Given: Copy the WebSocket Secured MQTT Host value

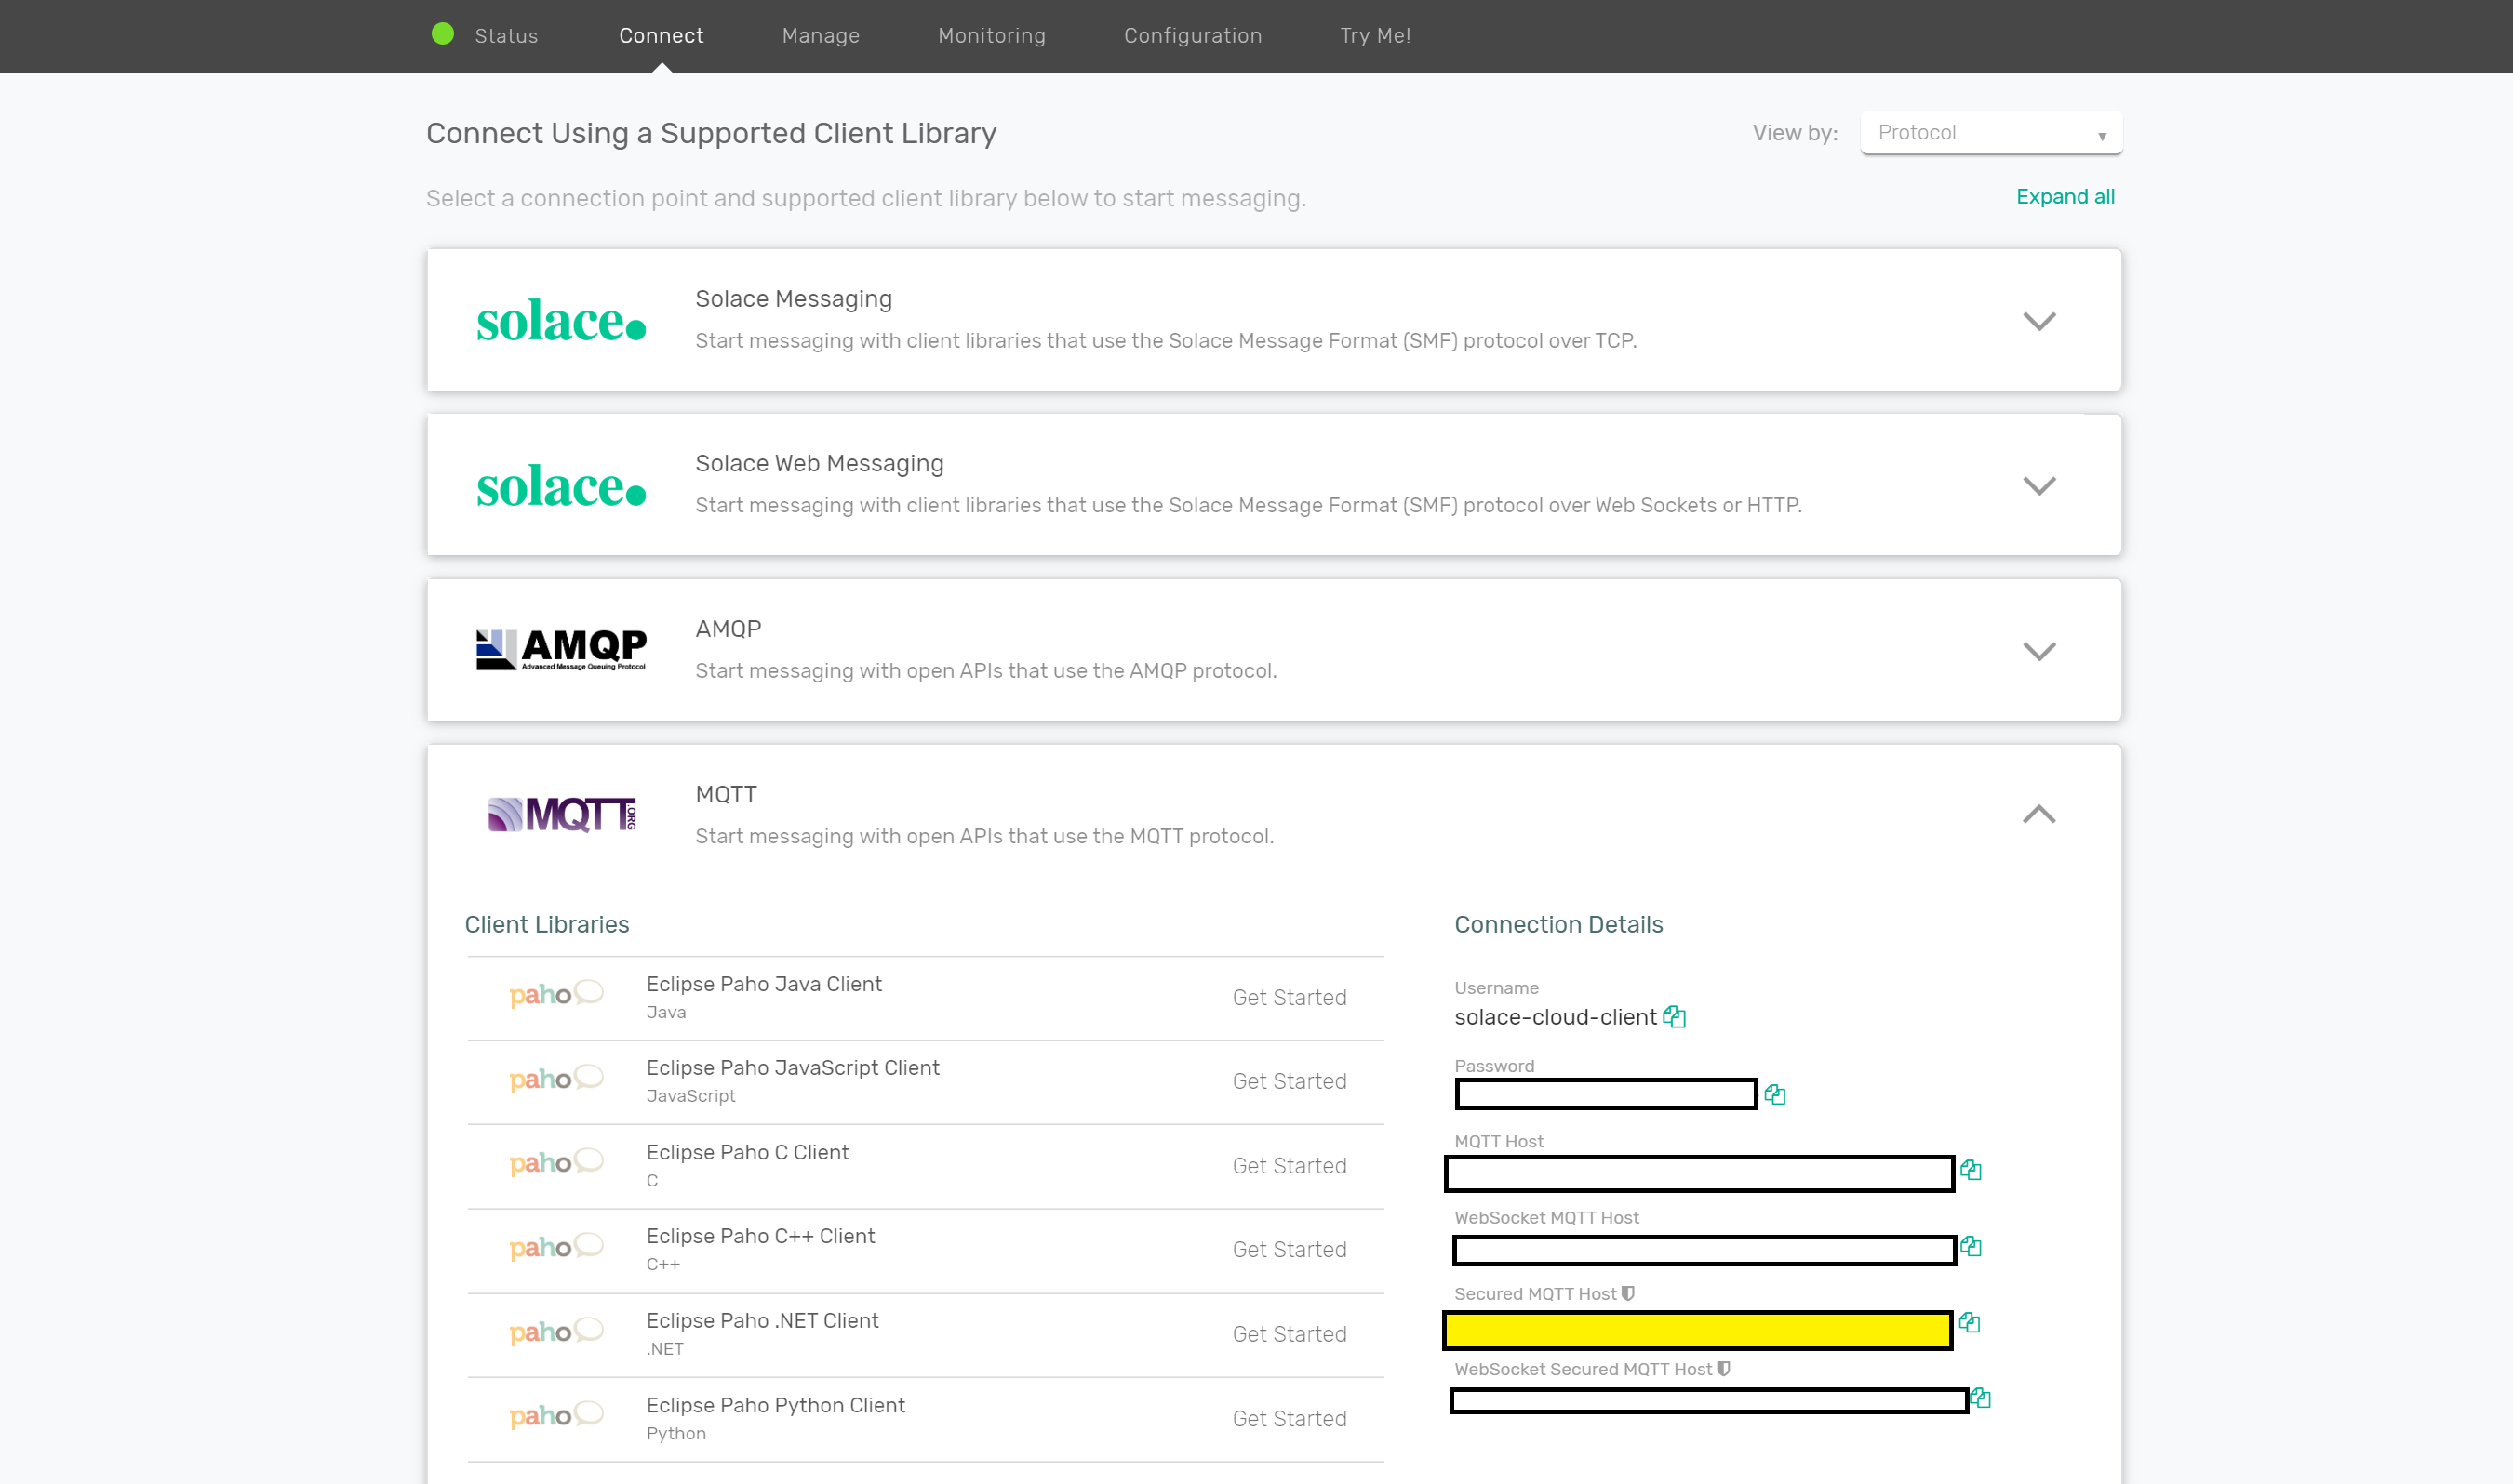Looking at the screenshot, I should click(1981, 1399).
